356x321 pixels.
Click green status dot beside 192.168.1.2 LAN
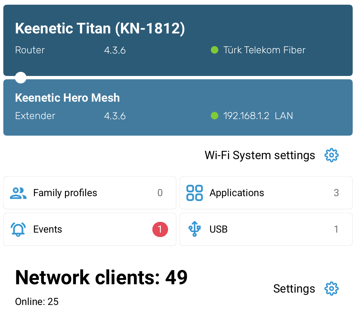coord(214,115)
